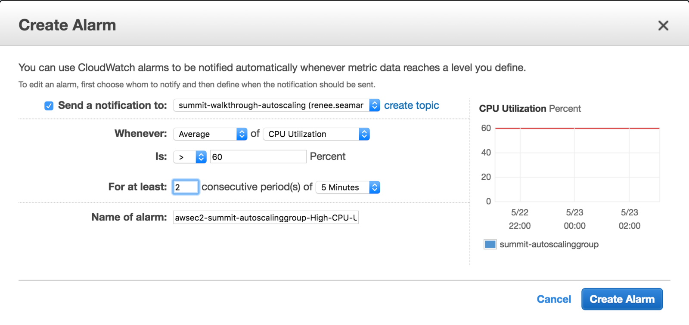
Task: Open the Average statistic dropdown
Action: [x=210, y=134]
